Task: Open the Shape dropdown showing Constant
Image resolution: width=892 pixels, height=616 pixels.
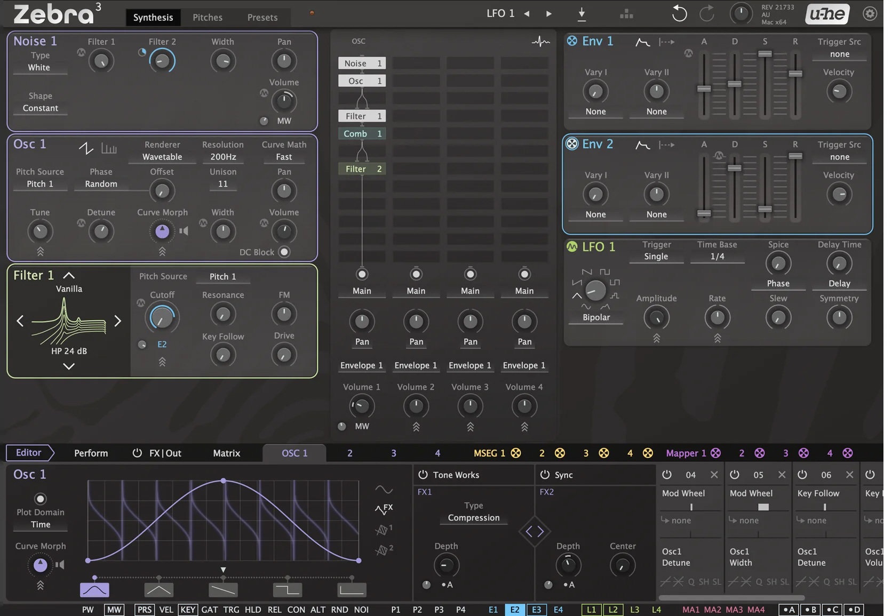Action: 40,108
